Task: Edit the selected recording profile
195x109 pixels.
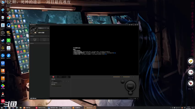Action: 66,81
